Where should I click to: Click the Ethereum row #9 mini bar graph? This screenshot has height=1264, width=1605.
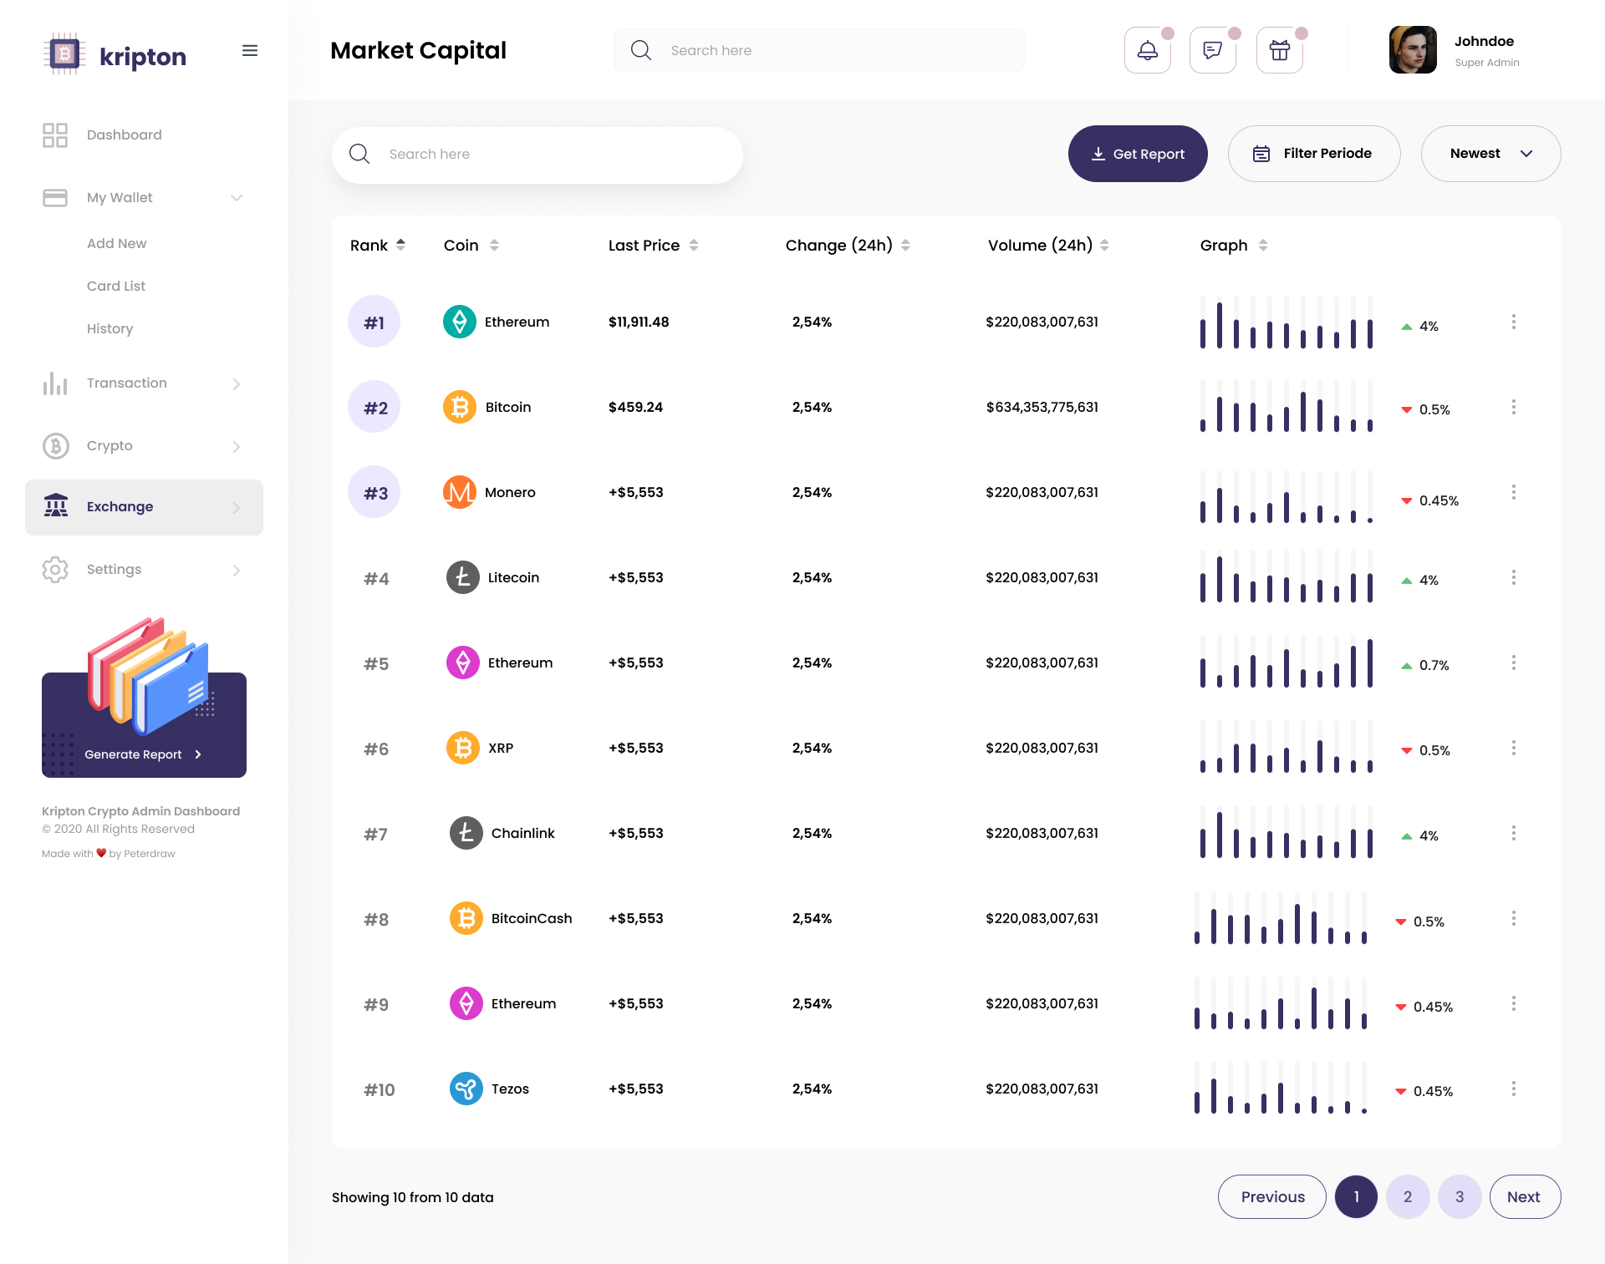pos(1281,1003)
